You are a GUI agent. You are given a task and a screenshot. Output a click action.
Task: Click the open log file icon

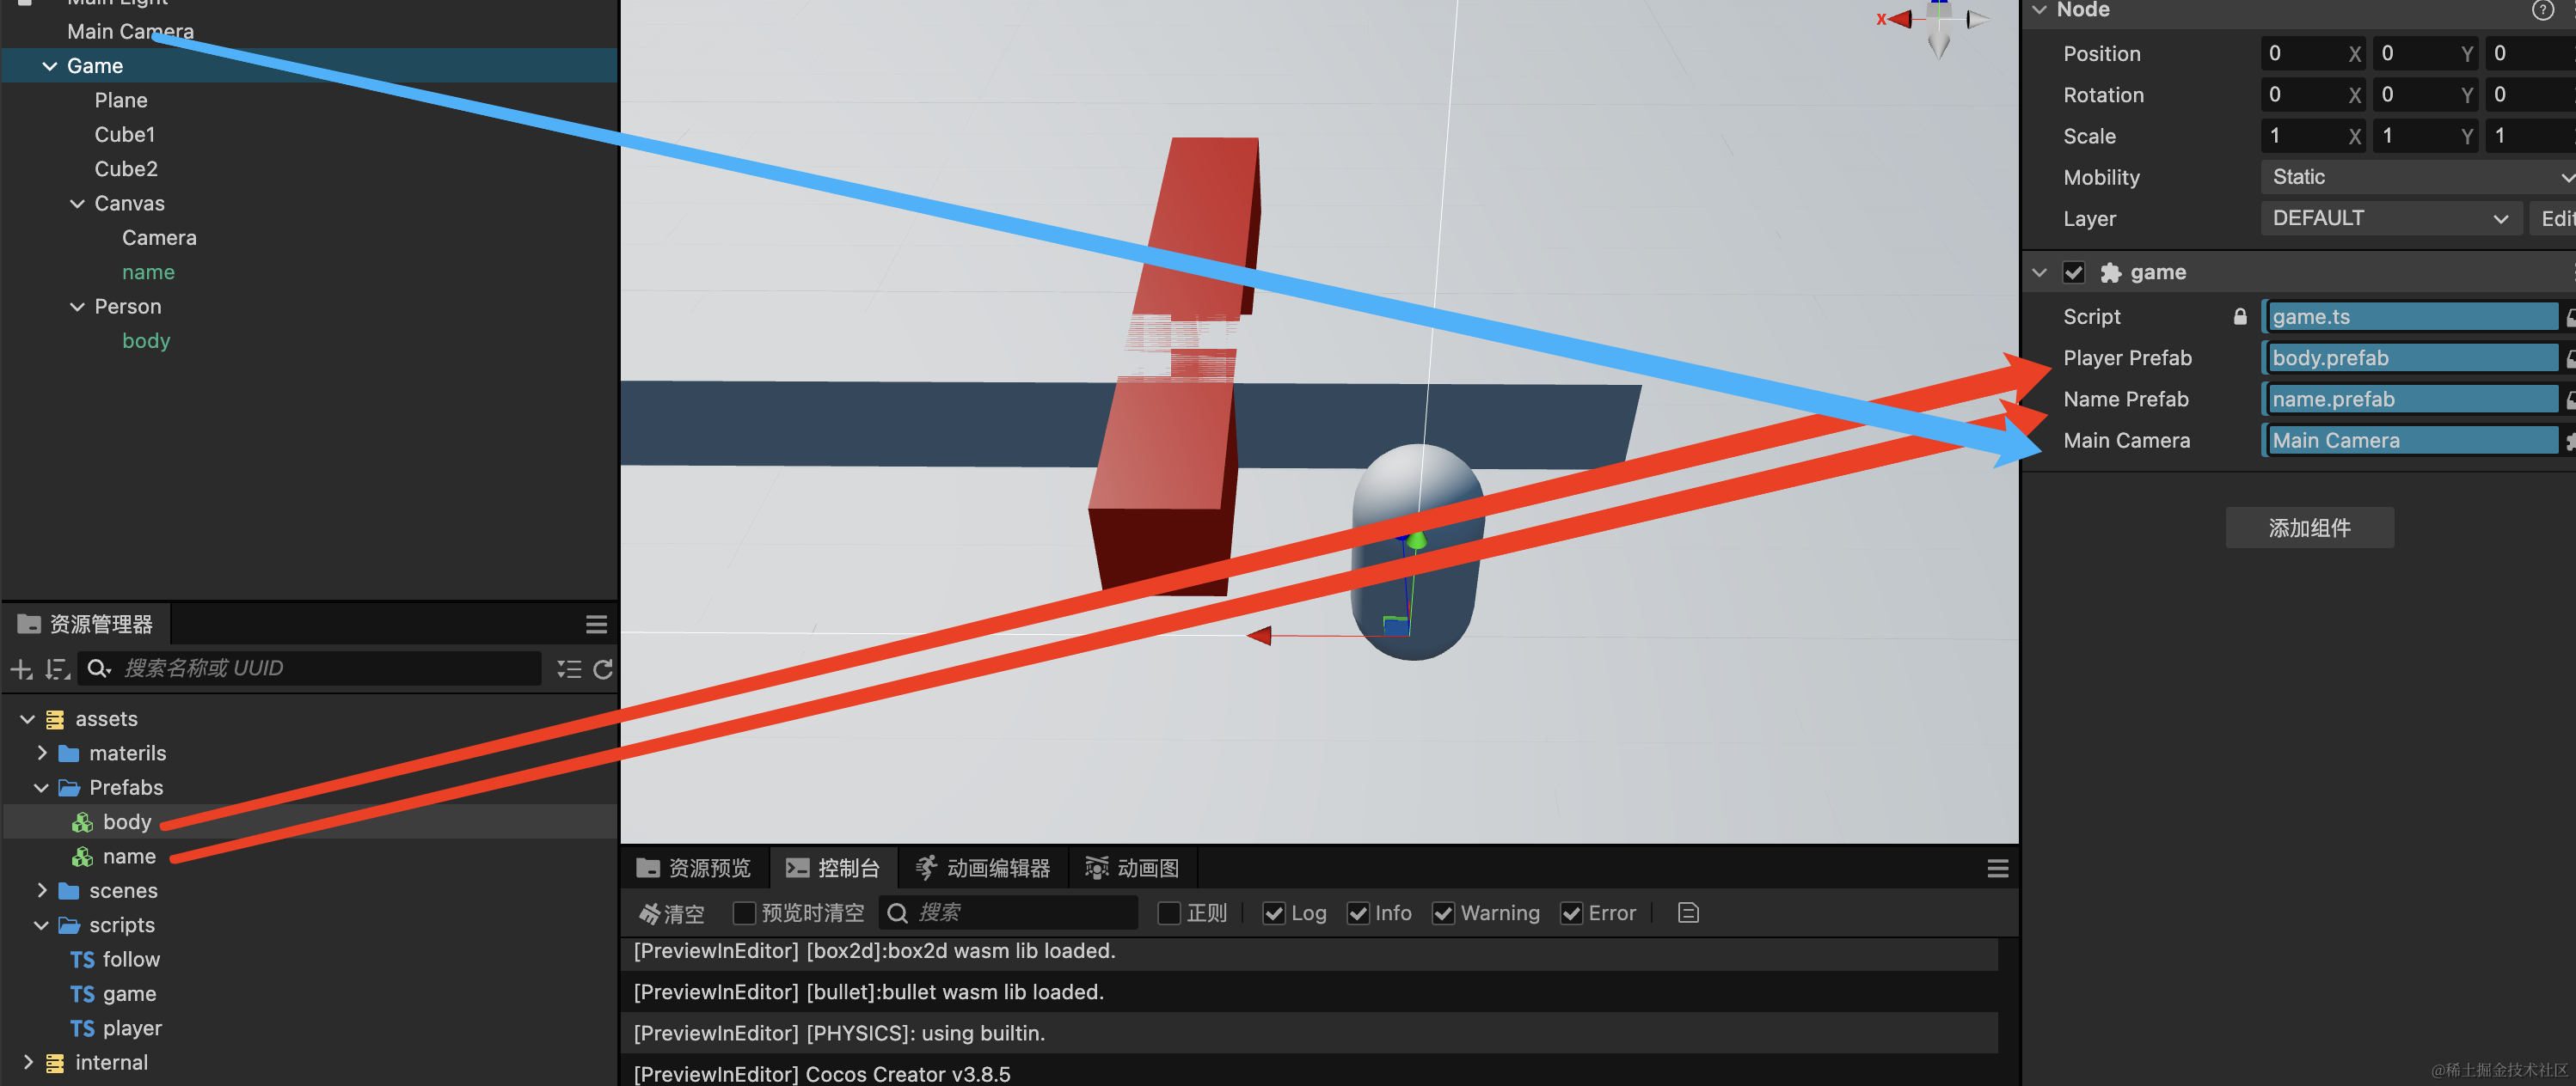1688,912
